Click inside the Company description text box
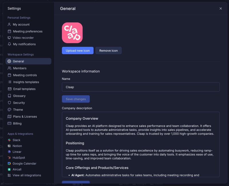The height and width of the screenshot is (186, 229). (x=141, y=145)
